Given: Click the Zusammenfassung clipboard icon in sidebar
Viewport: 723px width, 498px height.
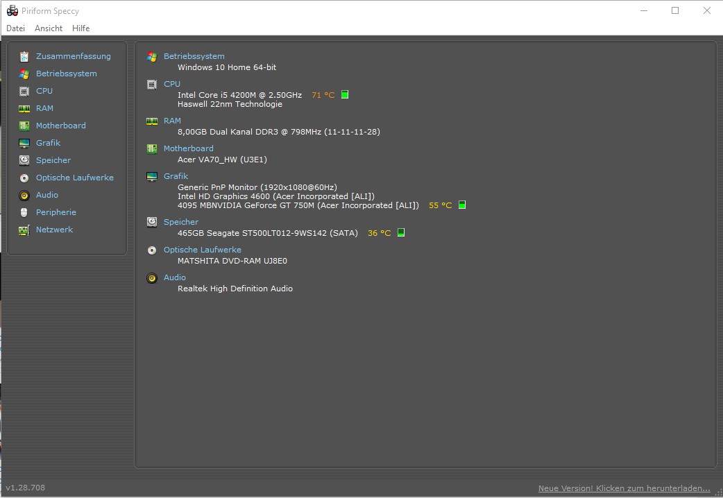Looking at the screenshot, I should coord(24,57).
